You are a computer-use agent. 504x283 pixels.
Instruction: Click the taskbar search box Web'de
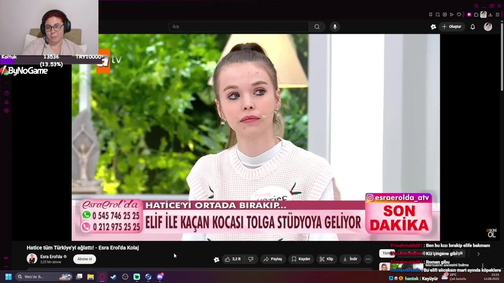click(44, 277)
